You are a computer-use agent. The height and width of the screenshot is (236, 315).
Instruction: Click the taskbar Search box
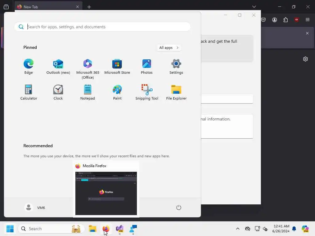coord(51,229)
